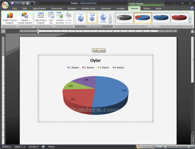Click Satır/Sütun Değiştir
The height and width of the screenshot is (149, 195).
41,18
